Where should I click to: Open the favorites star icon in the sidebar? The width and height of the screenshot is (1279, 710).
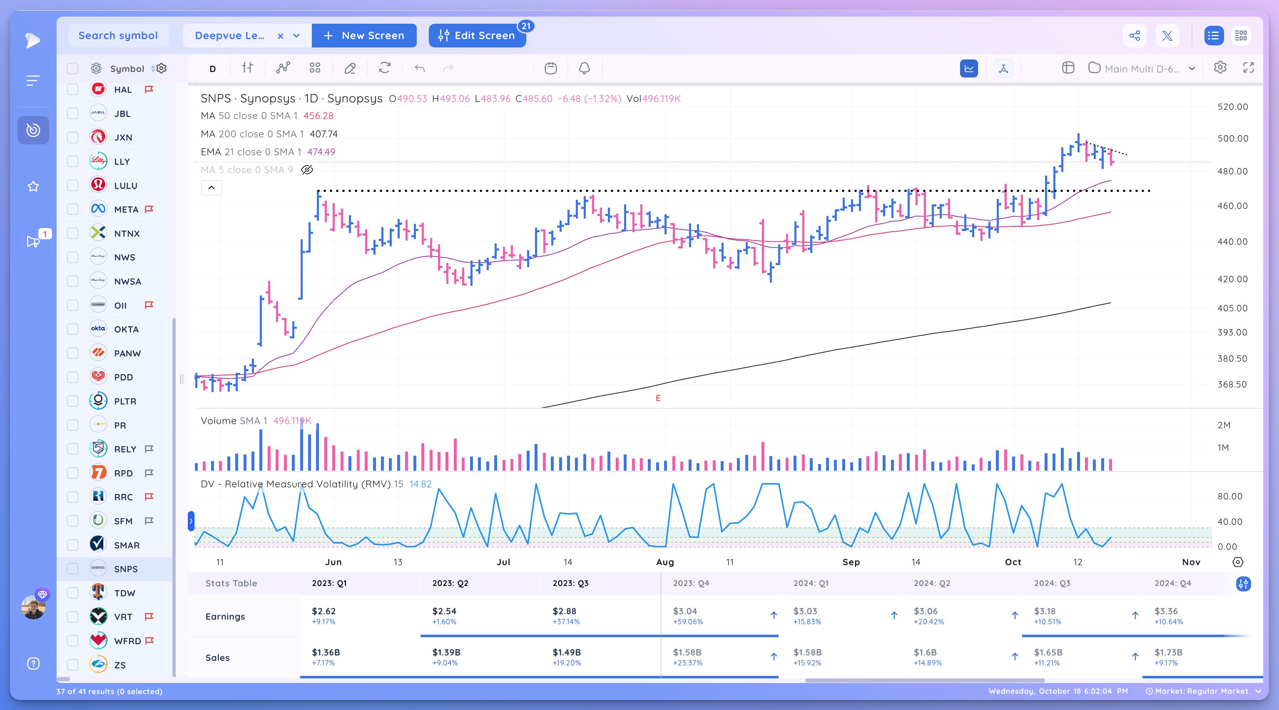click(x=33, y=186)
